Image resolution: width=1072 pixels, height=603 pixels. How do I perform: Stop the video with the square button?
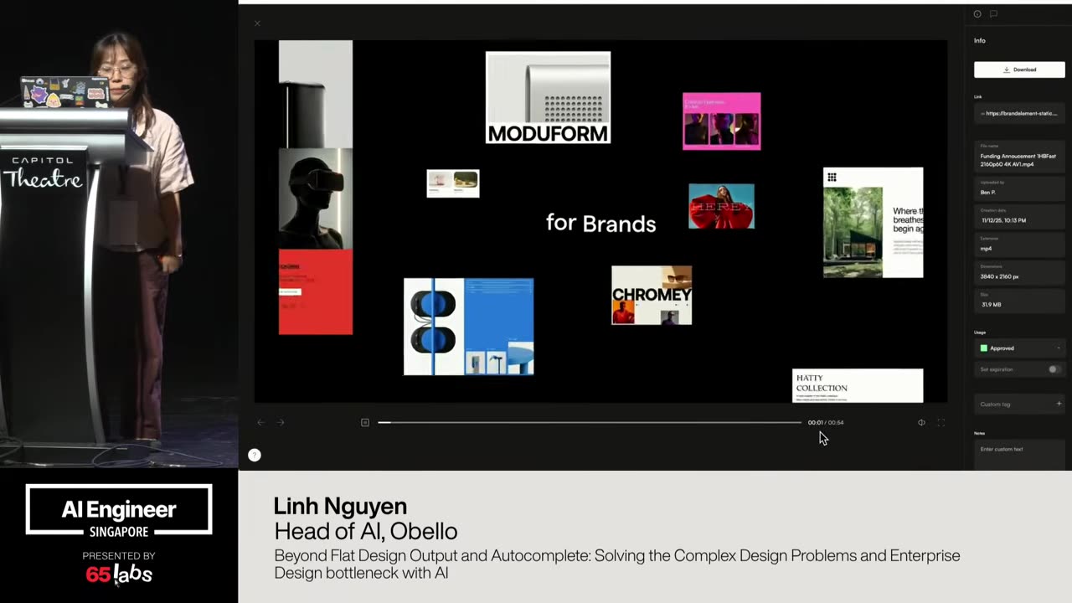[x=365, y=422]
